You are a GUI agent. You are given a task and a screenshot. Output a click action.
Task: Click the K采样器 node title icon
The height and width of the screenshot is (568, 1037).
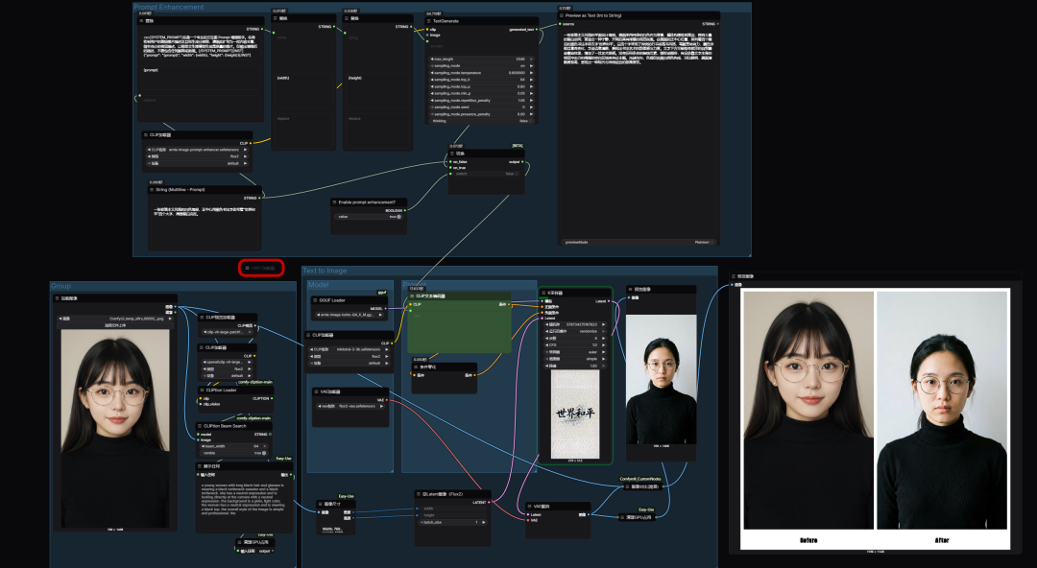click(543, 293)
